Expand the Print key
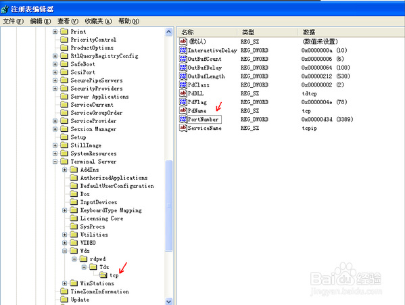 click(x=55, y=32)
